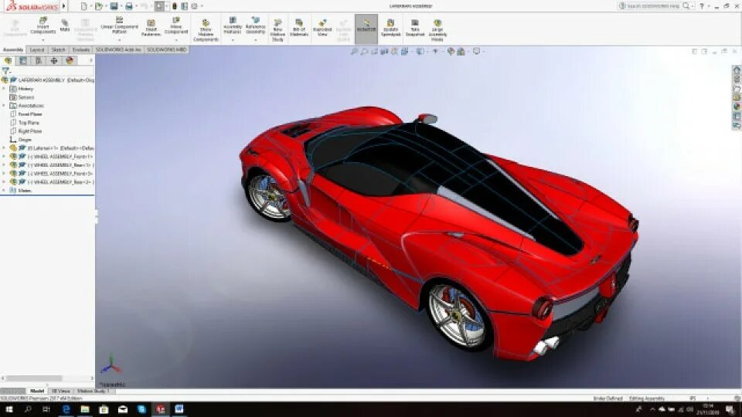Viewport: 742px width, 417px height.
Task: Create a new document from the toolbar
Action: point(83,6)
